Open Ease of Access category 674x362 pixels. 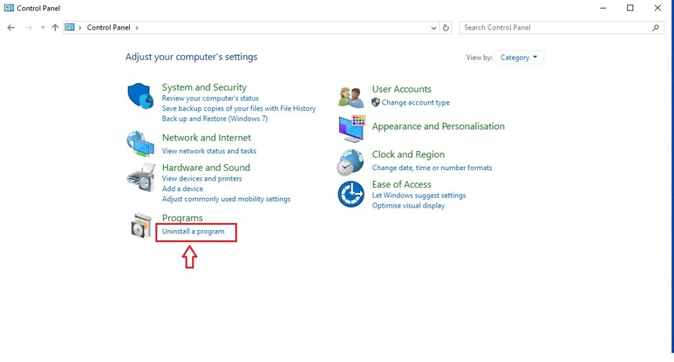pyautogui.click(x=402, y=185)
